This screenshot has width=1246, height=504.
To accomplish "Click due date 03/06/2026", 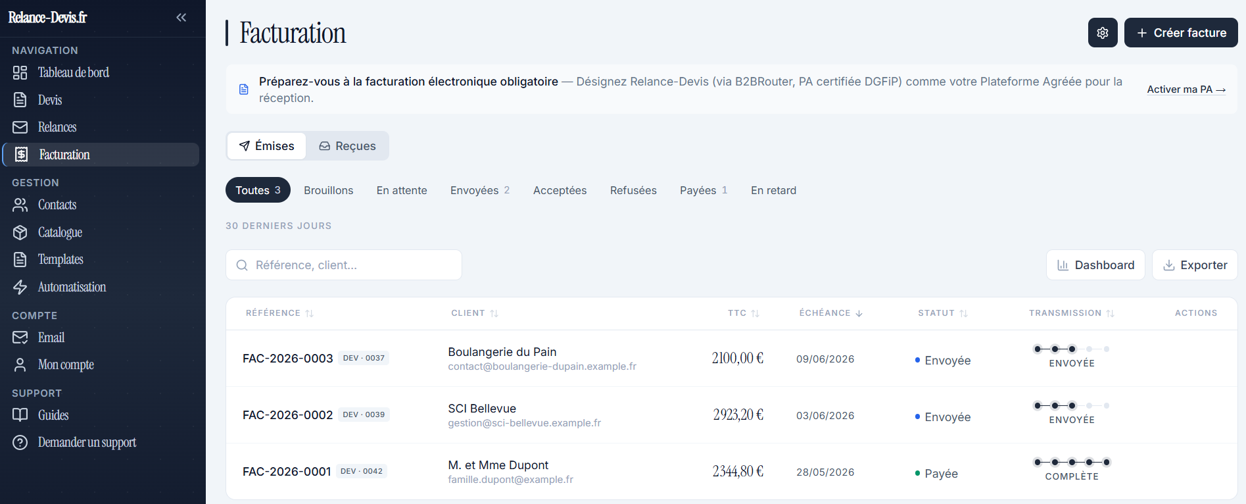I will click(825, 416).
